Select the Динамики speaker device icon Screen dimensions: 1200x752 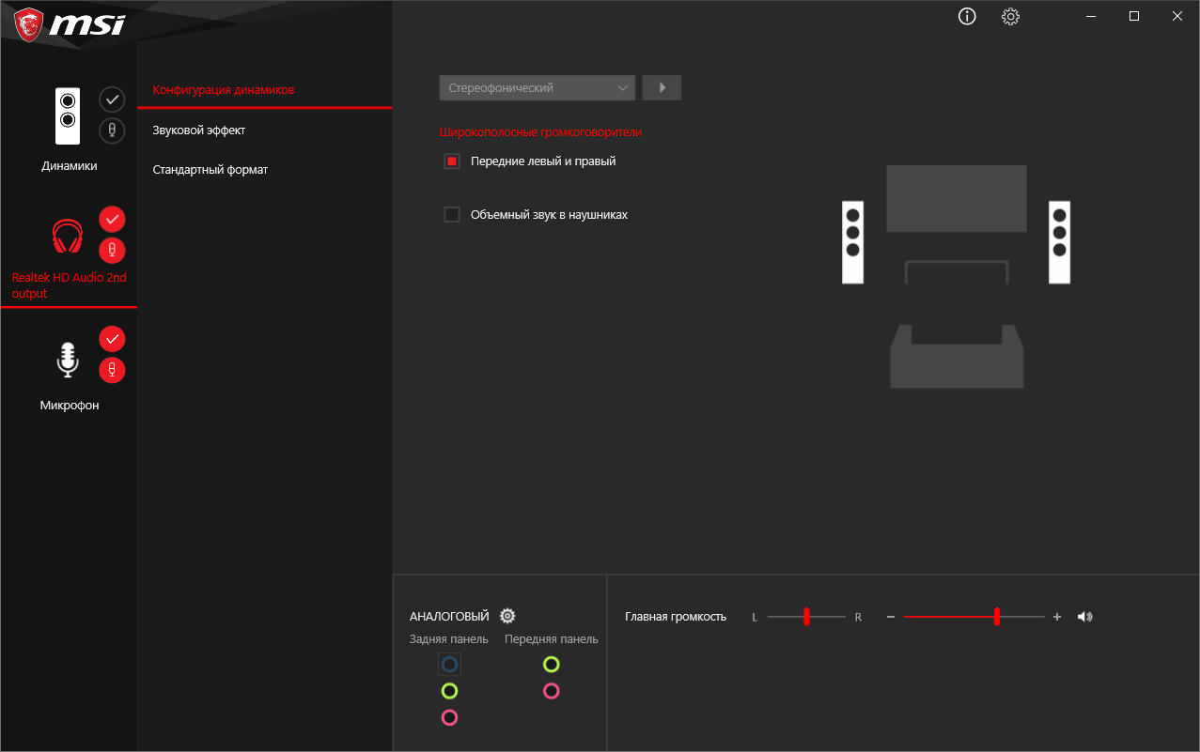[68, 115]
